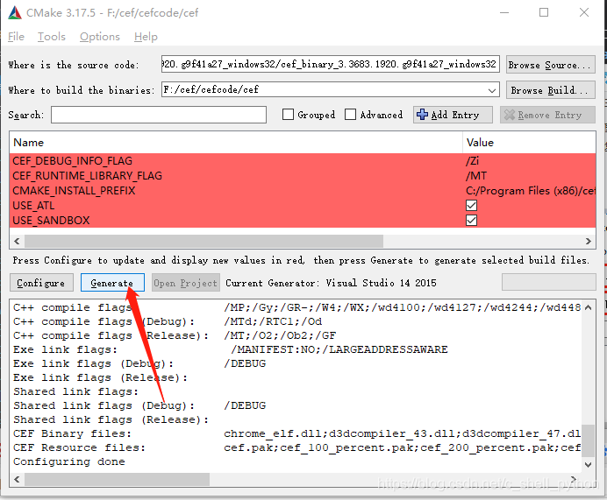Expand the build binaries path dropdown

point(491,90)
